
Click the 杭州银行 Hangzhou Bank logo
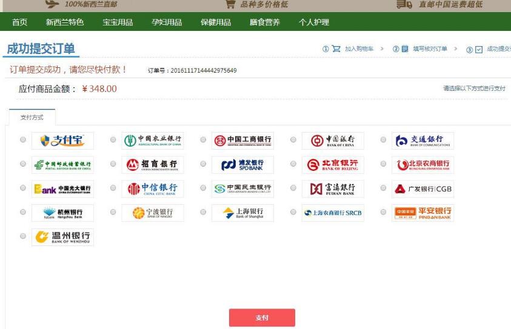point(62,213)
